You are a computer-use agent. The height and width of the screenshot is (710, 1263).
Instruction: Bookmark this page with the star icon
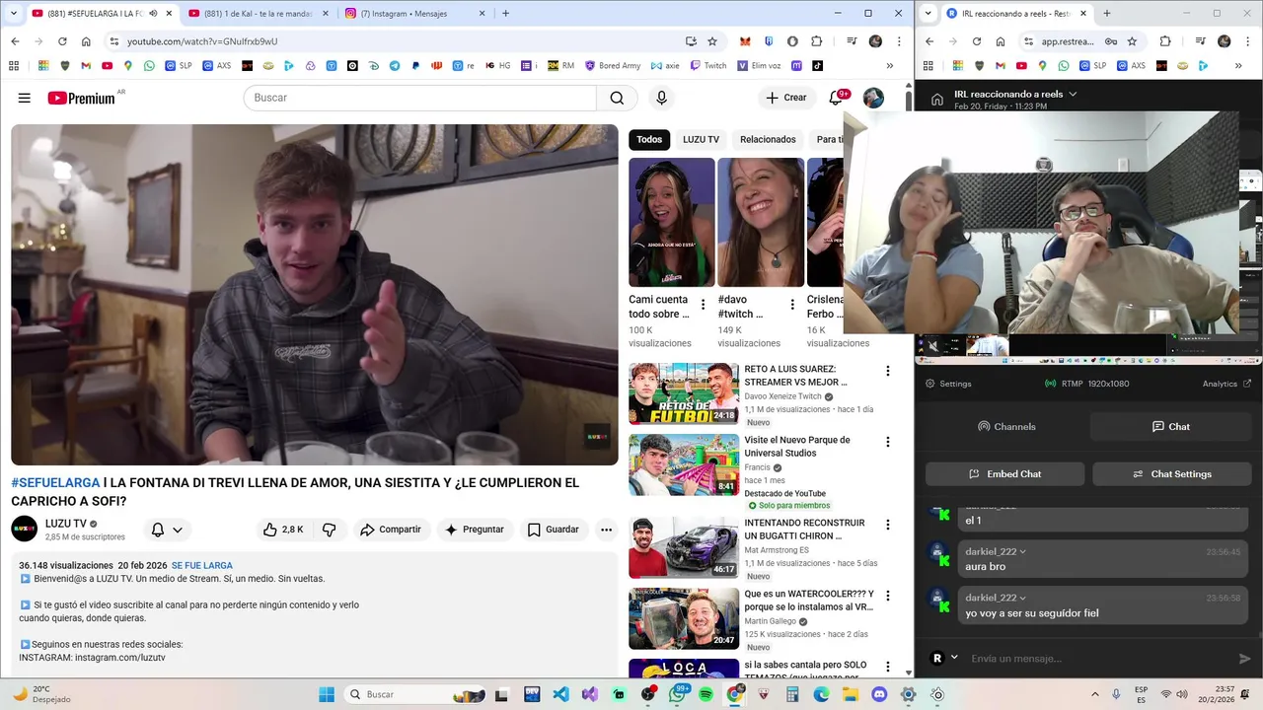pos(712,41)
